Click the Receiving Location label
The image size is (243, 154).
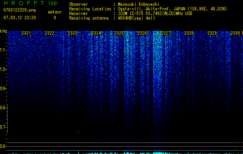tap(90, 9)
